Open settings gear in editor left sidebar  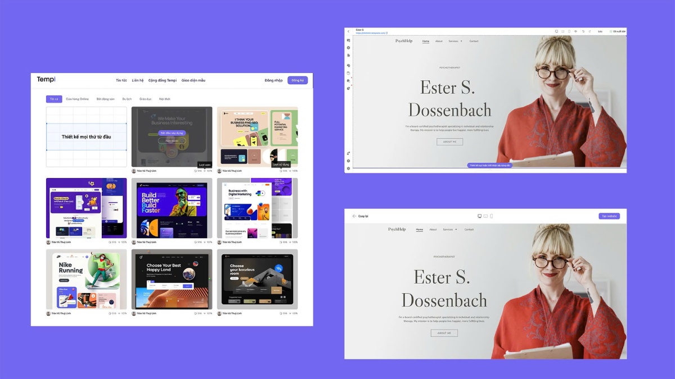349,168
